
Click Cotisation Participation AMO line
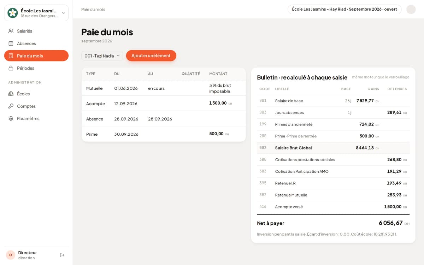click(333, 171)
